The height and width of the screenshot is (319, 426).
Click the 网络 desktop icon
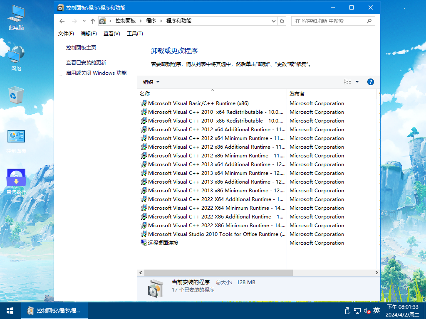click(16, 59)
